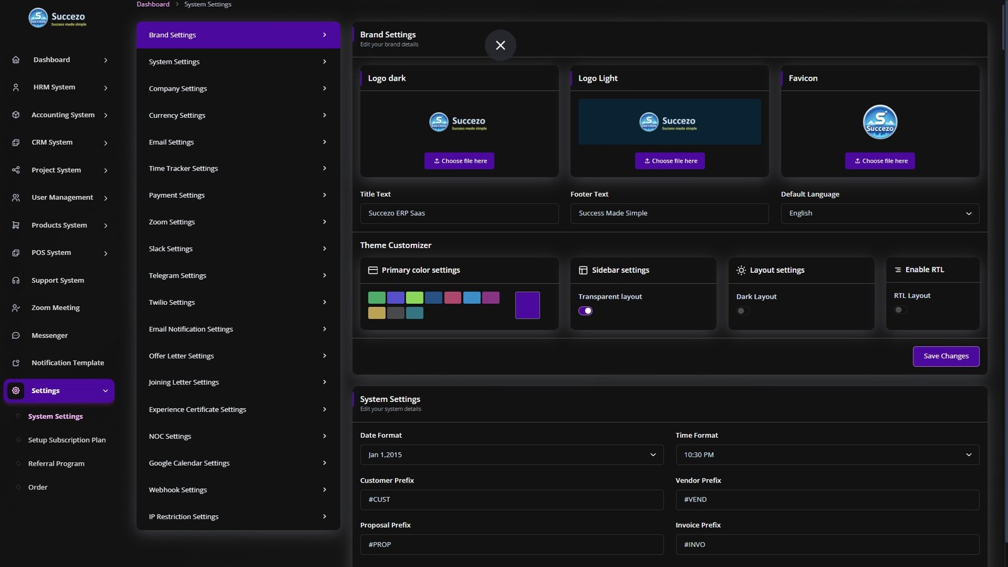The image size is (1008, 567).
Task: Click the Dashboard home icon in sidebar
Action: [16, 60]
